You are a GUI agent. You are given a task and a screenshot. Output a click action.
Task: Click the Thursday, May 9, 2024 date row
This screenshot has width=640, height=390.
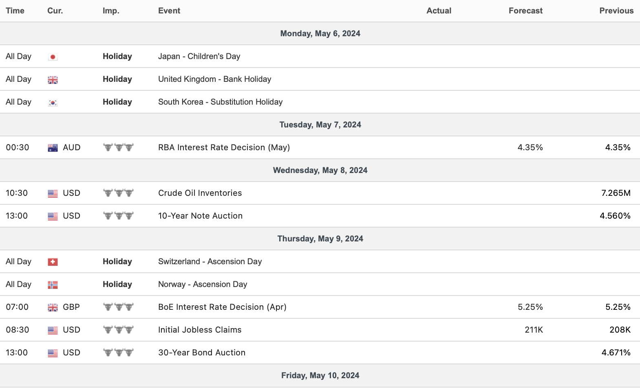[x=320, y=239]
